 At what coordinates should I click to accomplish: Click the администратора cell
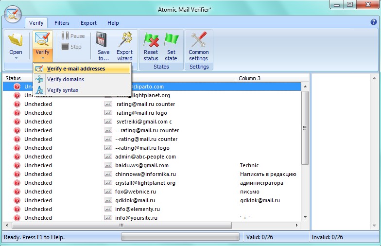click(x=261, y=183)
